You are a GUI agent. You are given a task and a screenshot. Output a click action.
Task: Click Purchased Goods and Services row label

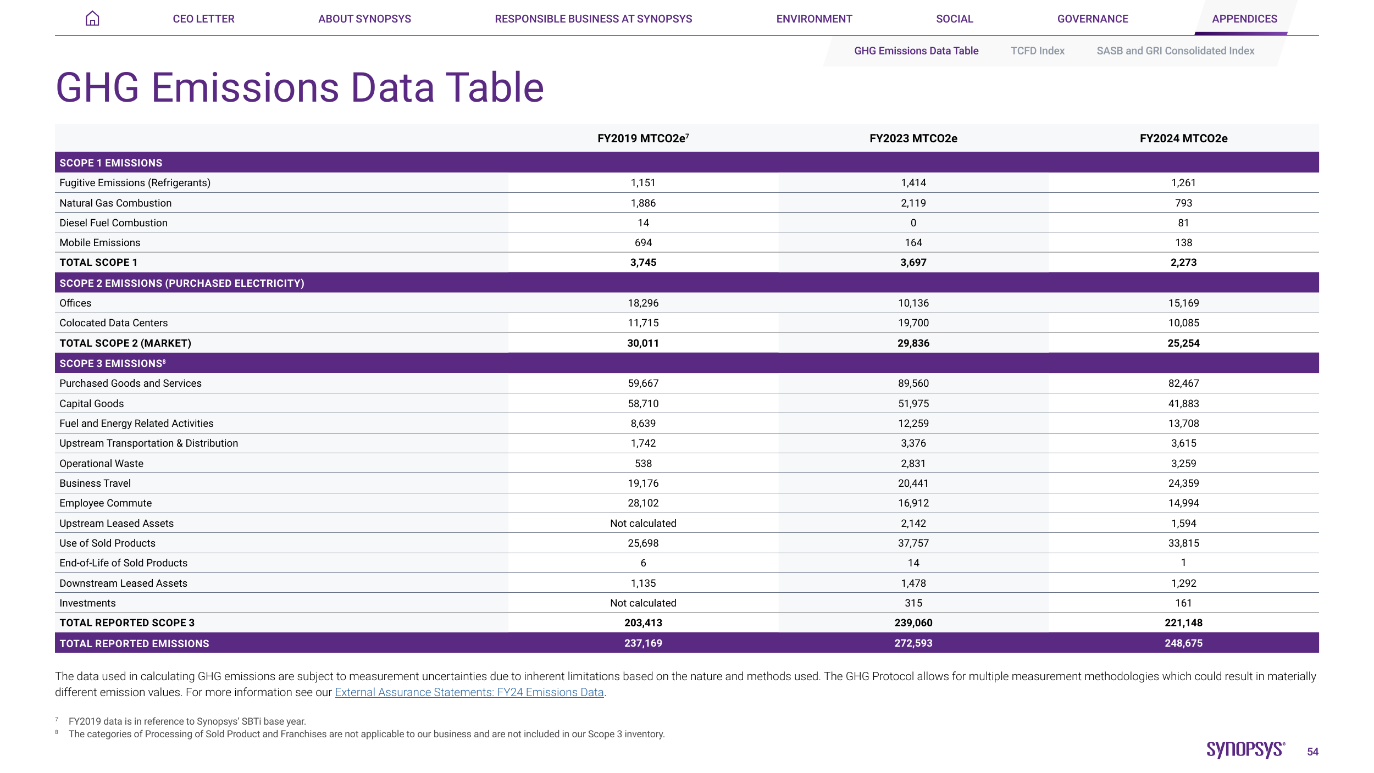pyautogui.click(x=130, y=383)
